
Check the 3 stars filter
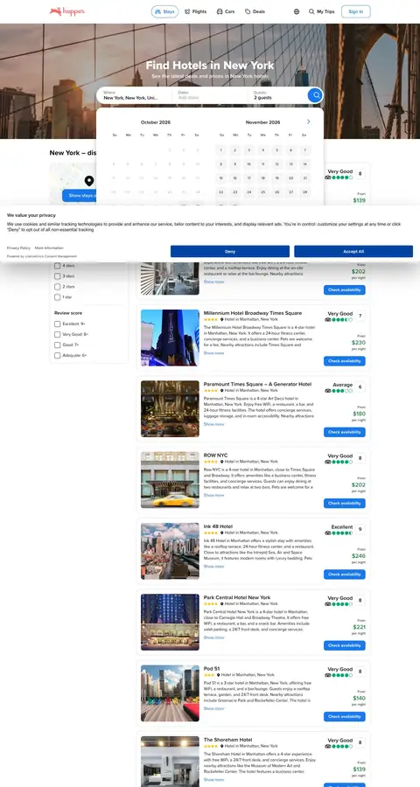pos(57,276)
